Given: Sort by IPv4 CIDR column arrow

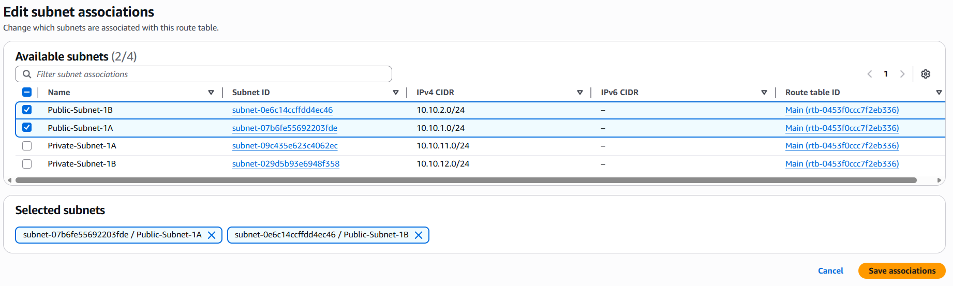Looking at the screenshot, I should 580,93.
